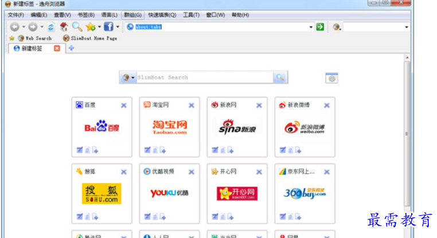Click the magnifier search icon in toolbar

point(76,27)
